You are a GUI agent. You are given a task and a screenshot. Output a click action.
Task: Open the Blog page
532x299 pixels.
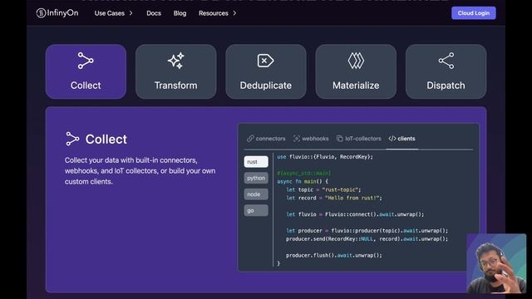coord(180,13)
